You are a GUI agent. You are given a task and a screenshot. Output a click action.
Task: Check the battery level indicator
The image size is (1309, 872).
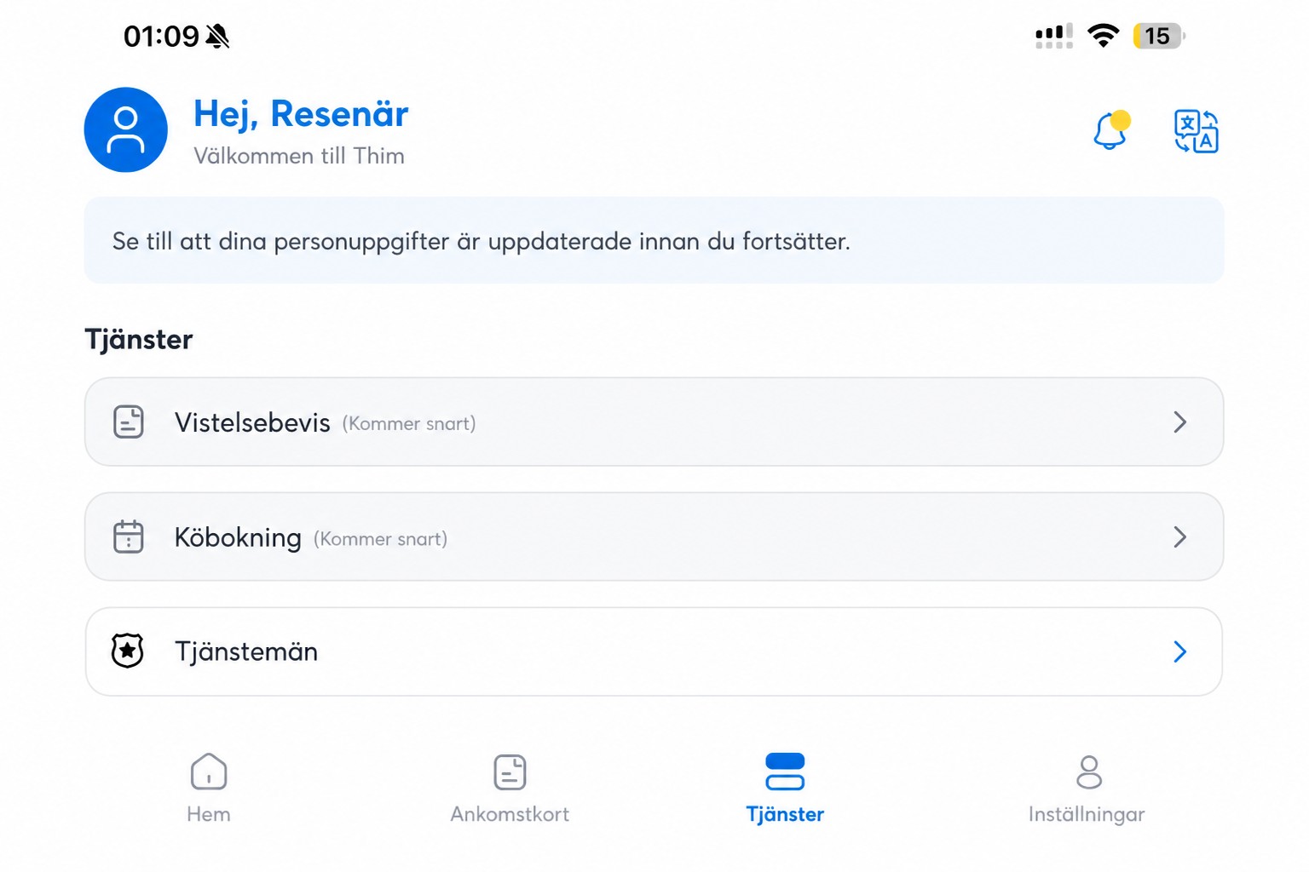tap(1159, 36)
